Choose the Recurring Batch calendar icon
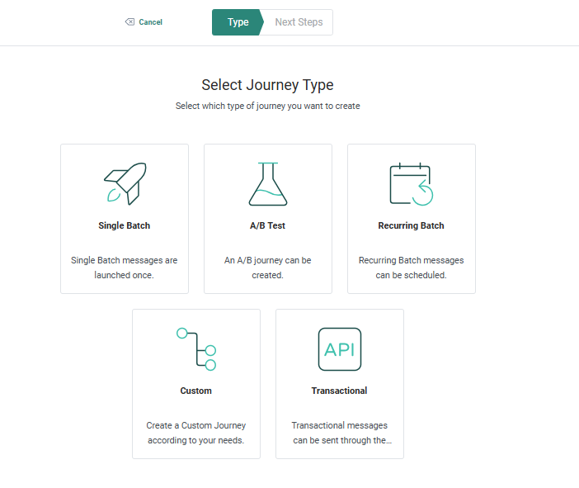The width and height of the screenshot is (579, 488). tap(411, 183)
